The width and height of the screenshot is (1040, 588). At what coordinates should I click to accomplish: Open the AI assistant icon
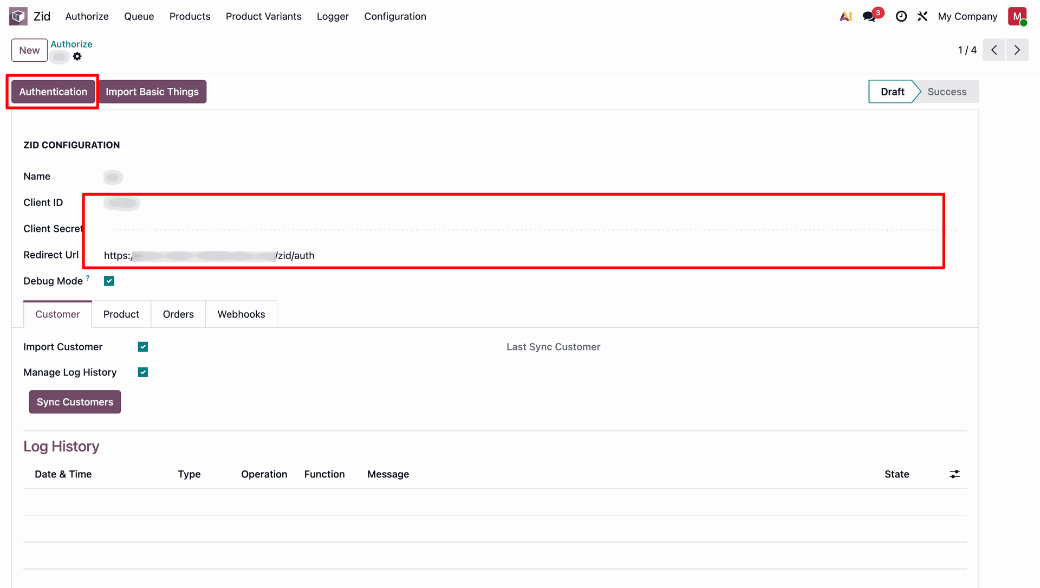(x=846, y=16)
